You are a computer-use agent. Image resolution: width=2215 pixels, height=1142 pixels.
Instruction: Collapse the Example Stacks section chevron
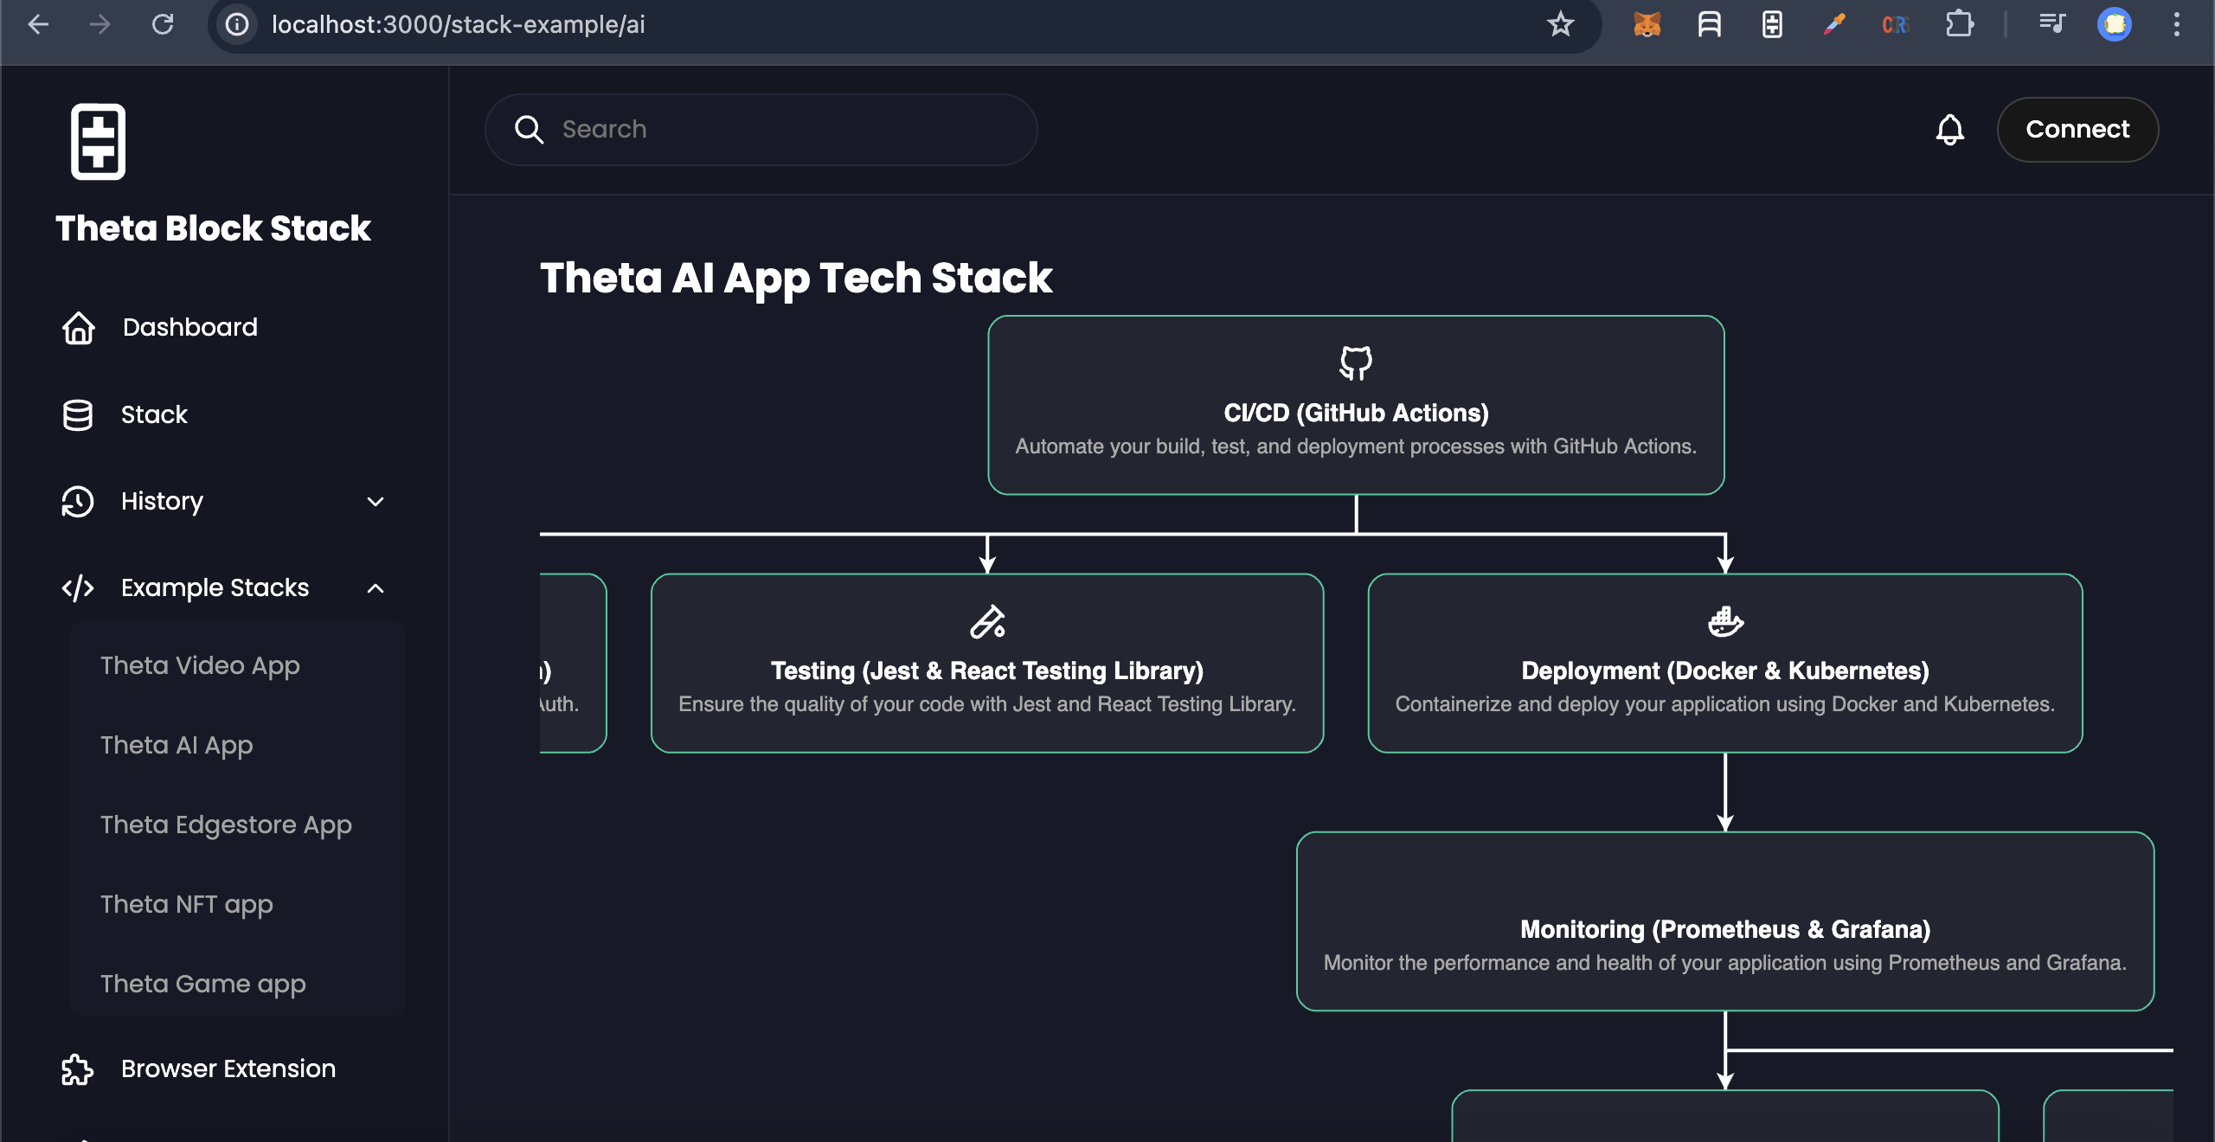point(375,588)
